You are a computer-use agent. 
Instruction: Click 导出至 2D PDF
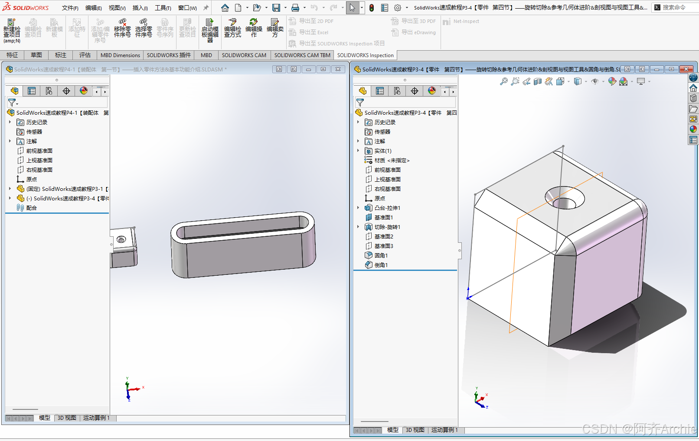pos(311,21)
